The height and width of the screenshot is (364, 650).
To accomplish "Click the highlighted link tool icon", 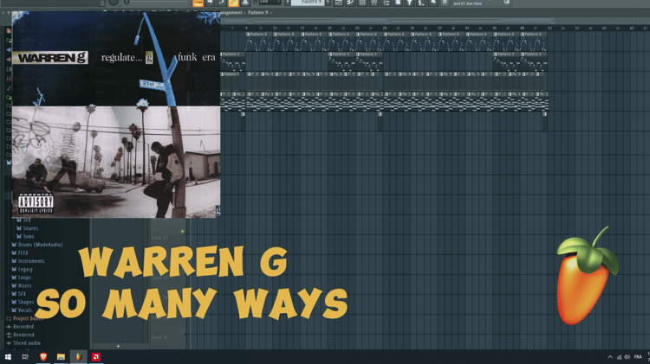I will click(x=233, y=3).
